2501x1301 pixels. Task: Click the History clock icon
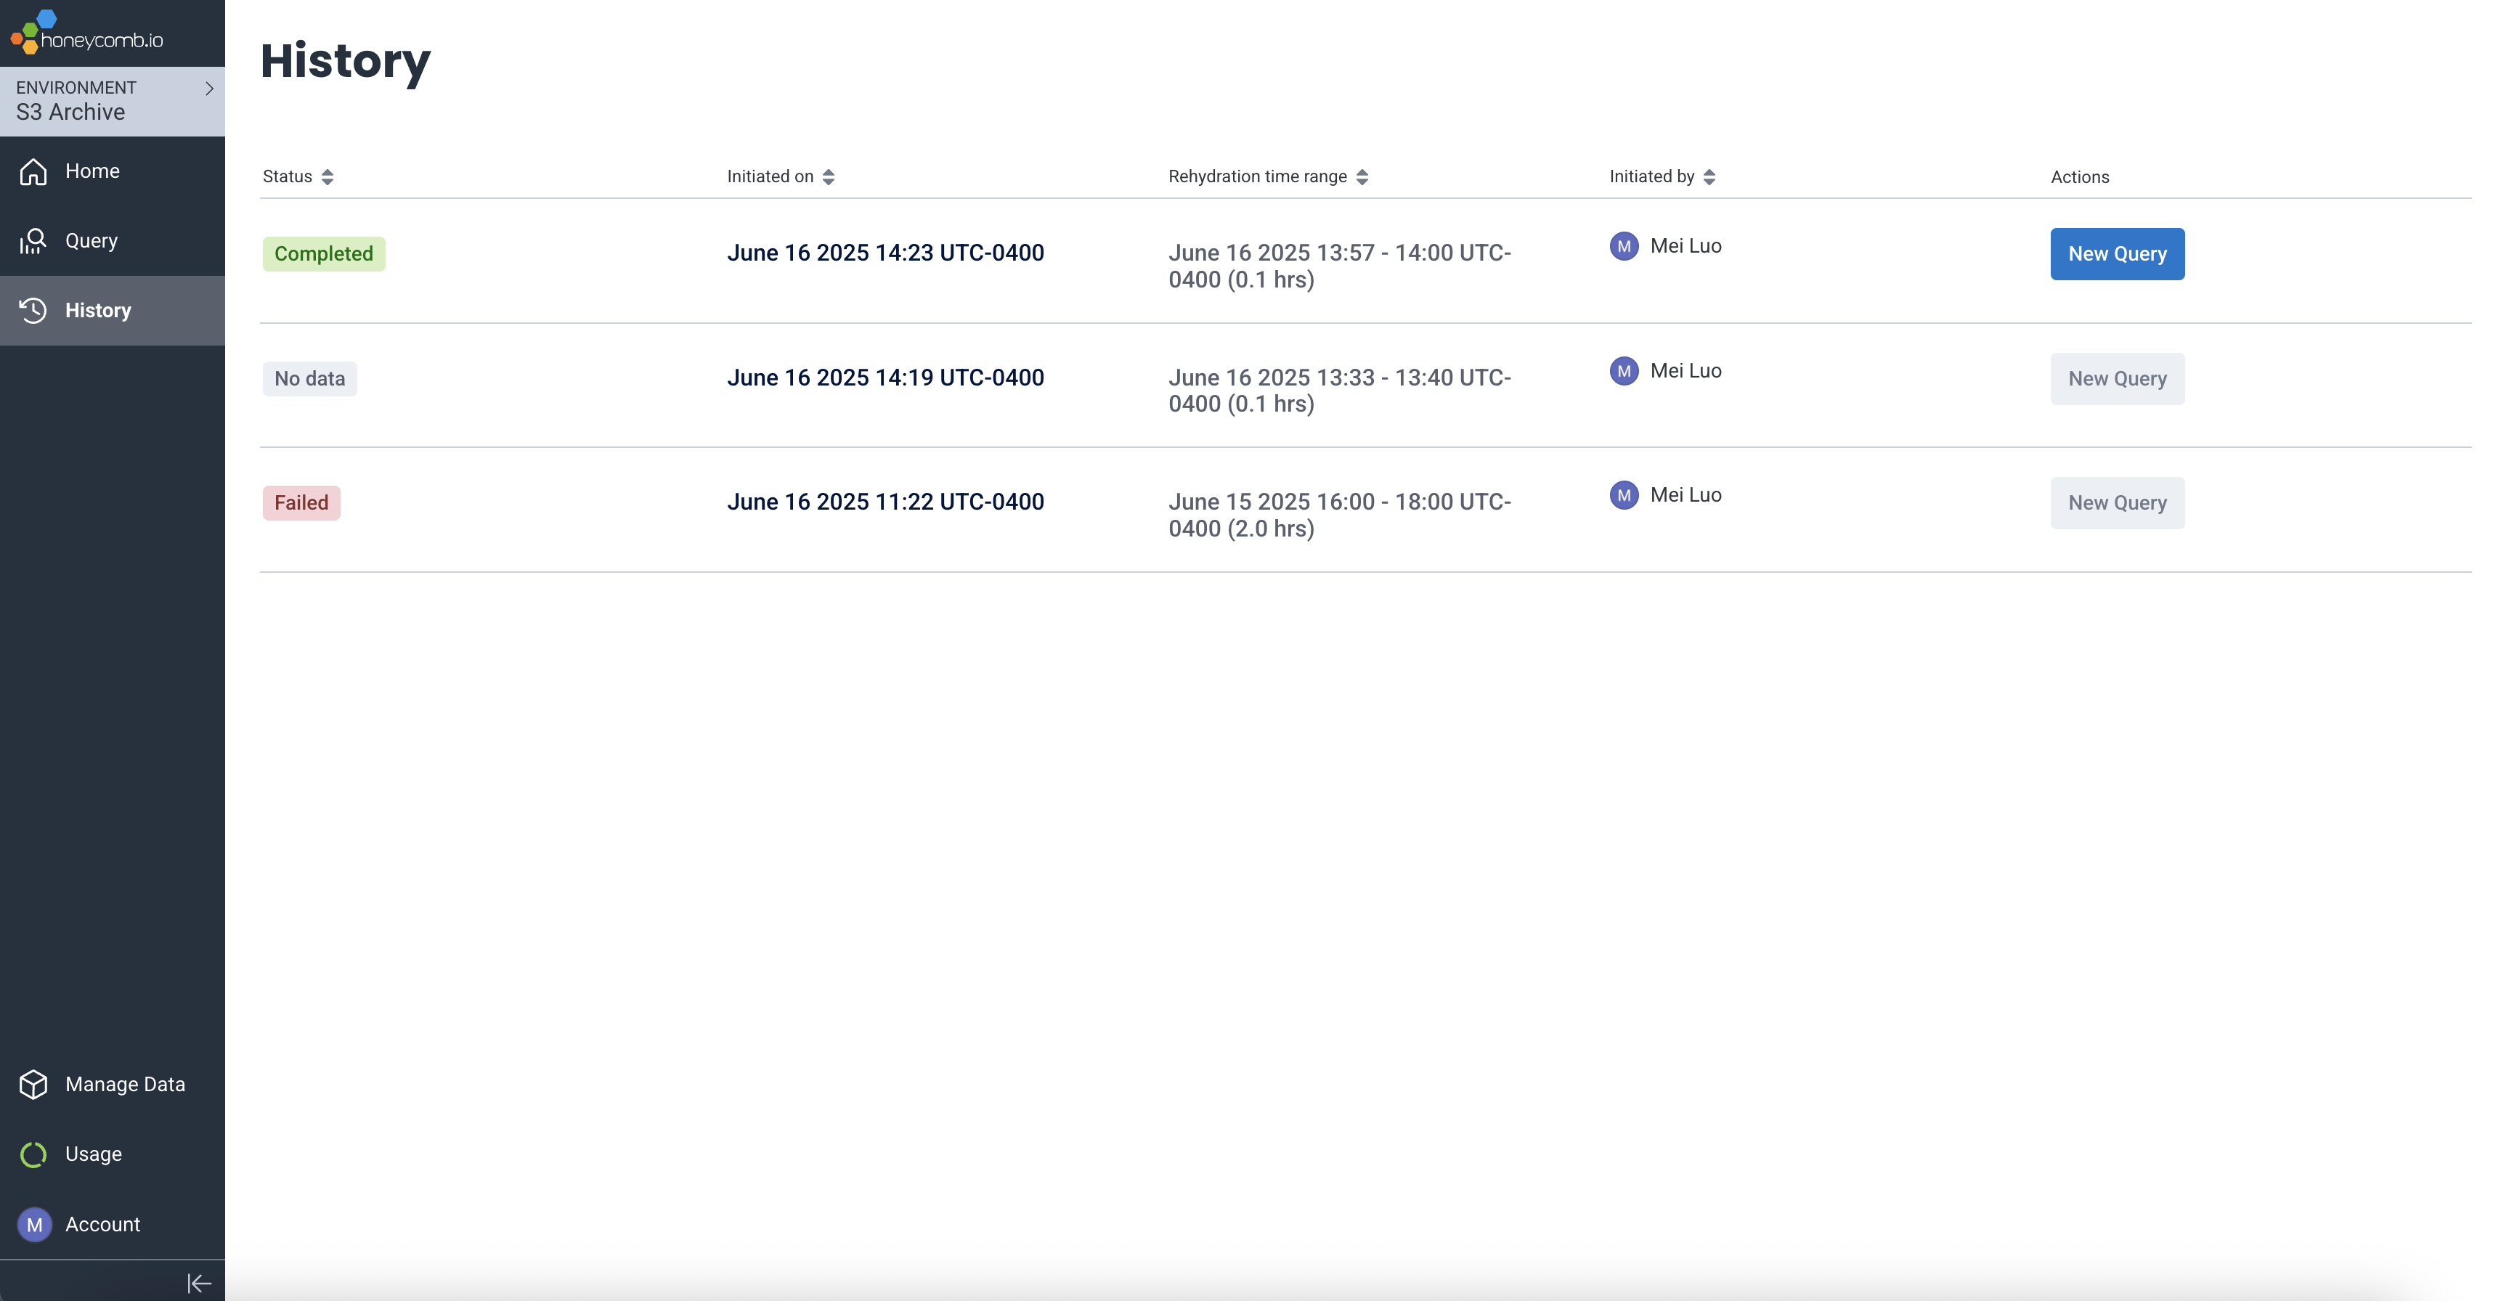tap(33, 311)
